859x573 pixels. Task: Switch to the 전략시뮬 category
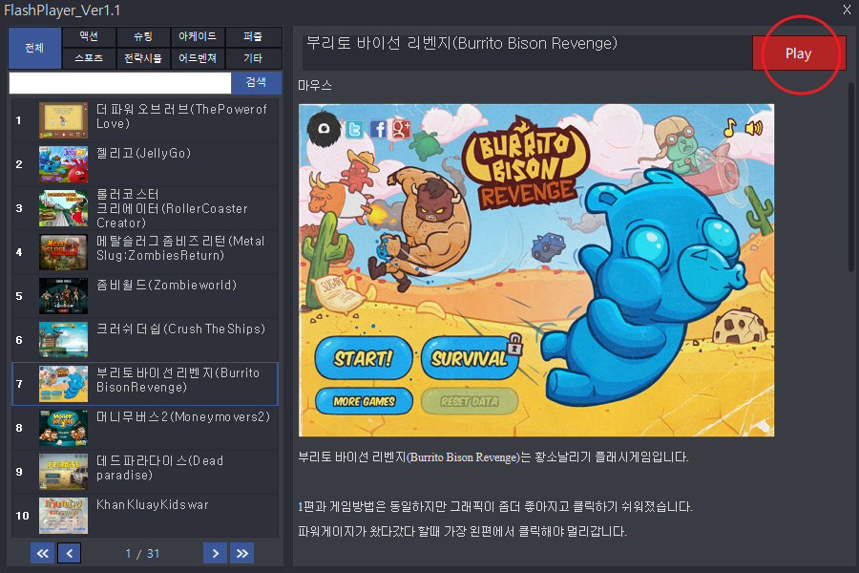[x=143, y=58]
